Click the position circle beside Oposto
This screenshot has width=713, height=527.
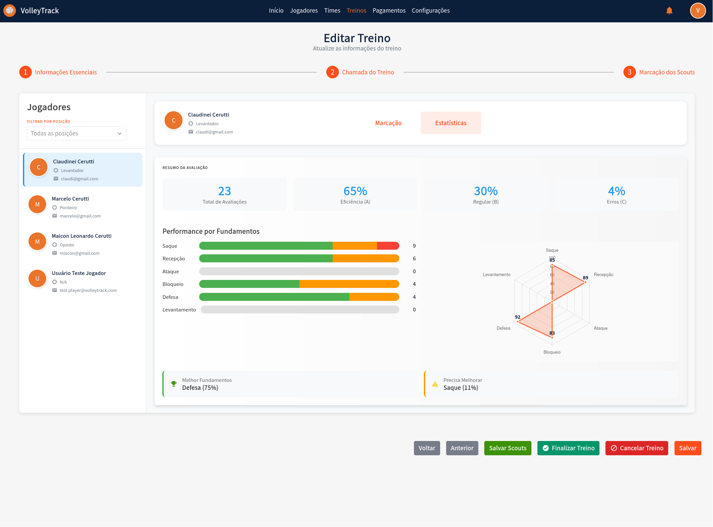click(55, 245)
